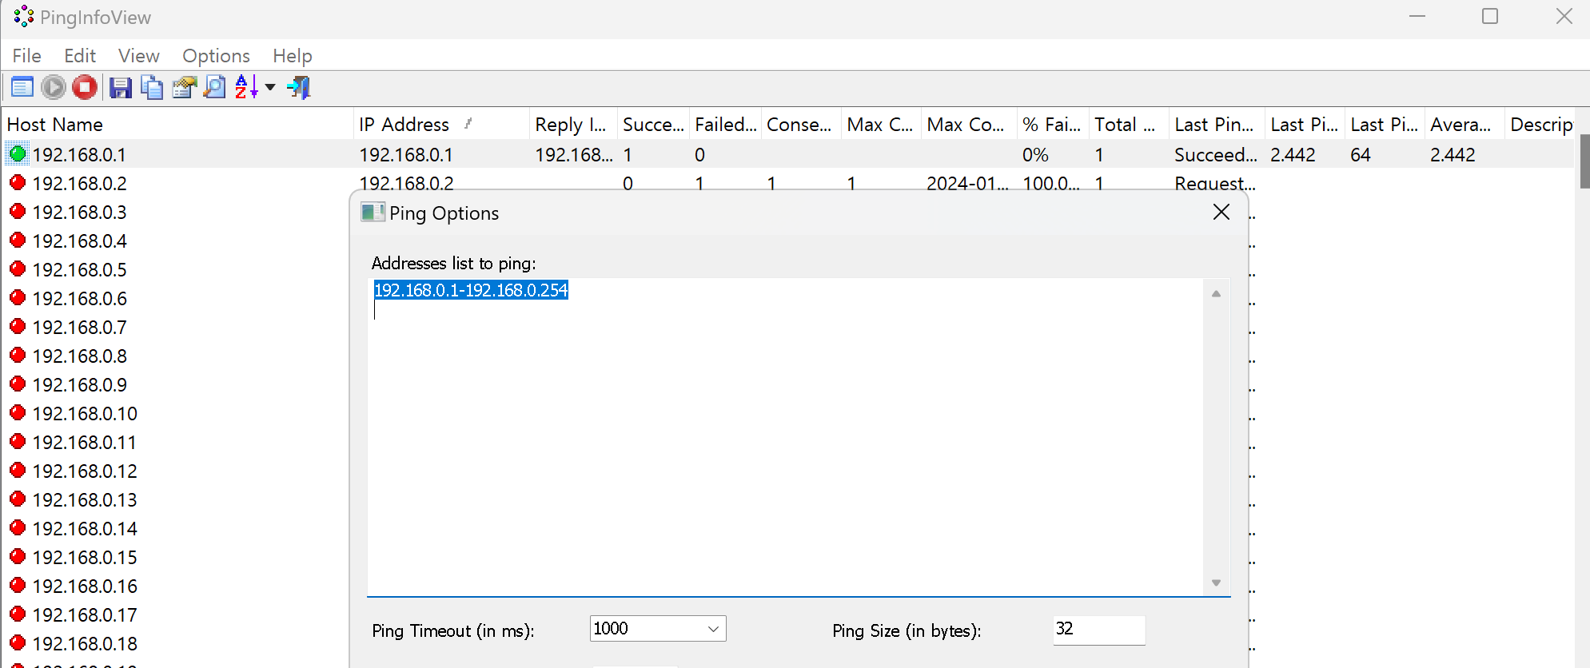Click the A-Z sort toolbar icon
Image resolution: width=1590 pixels, height=668 pixels.
(246, 87)
